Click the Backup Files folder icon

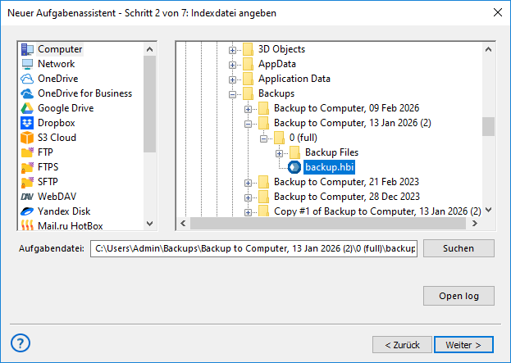click(x=295, y=152)
